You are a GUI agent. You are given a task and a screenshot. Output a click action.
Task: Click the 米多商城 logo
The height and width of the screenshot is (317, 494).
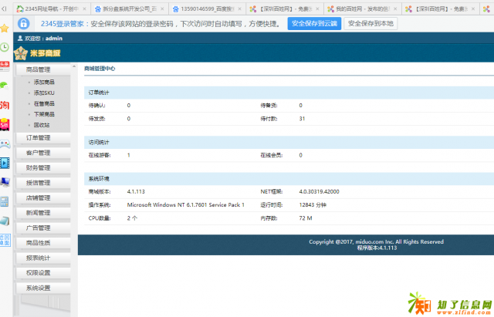point(43,52)
